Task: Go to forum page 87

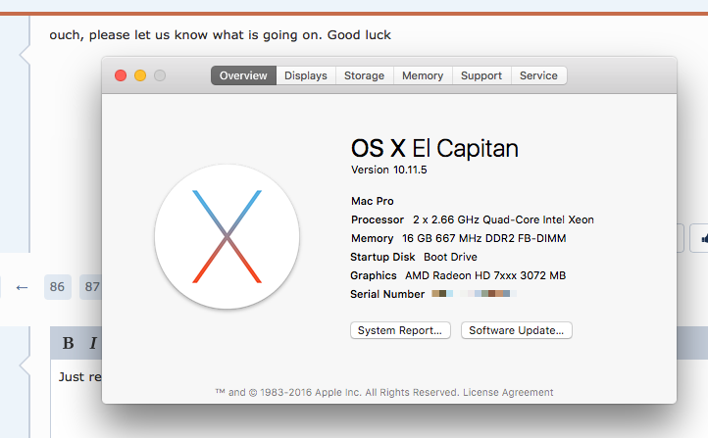Action: [x=91, y=287]
